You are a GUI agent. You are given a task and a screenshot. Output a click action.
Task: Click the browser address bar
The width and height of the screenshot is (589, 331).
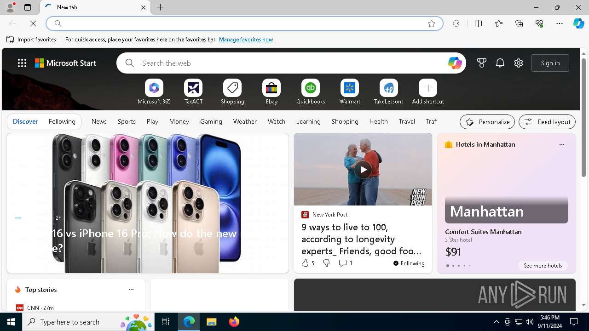click(244, 23)
